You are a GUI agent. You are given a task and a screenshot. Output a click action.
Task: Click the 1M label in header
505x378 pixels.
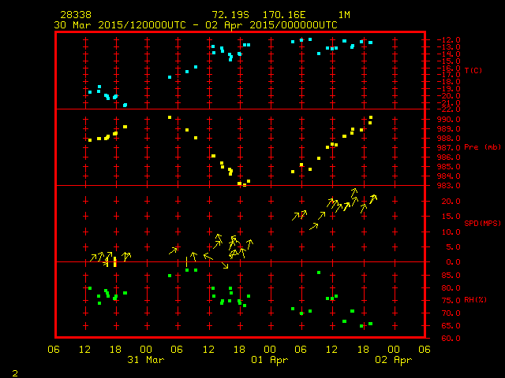(x=344, y=15)
